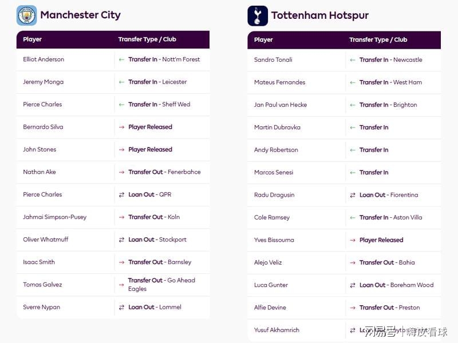Image resolution: width=458 pixels, height=343 pixels.
Task: Click the Loan Out - Boreham Wood entry
Action: point(396,285)
